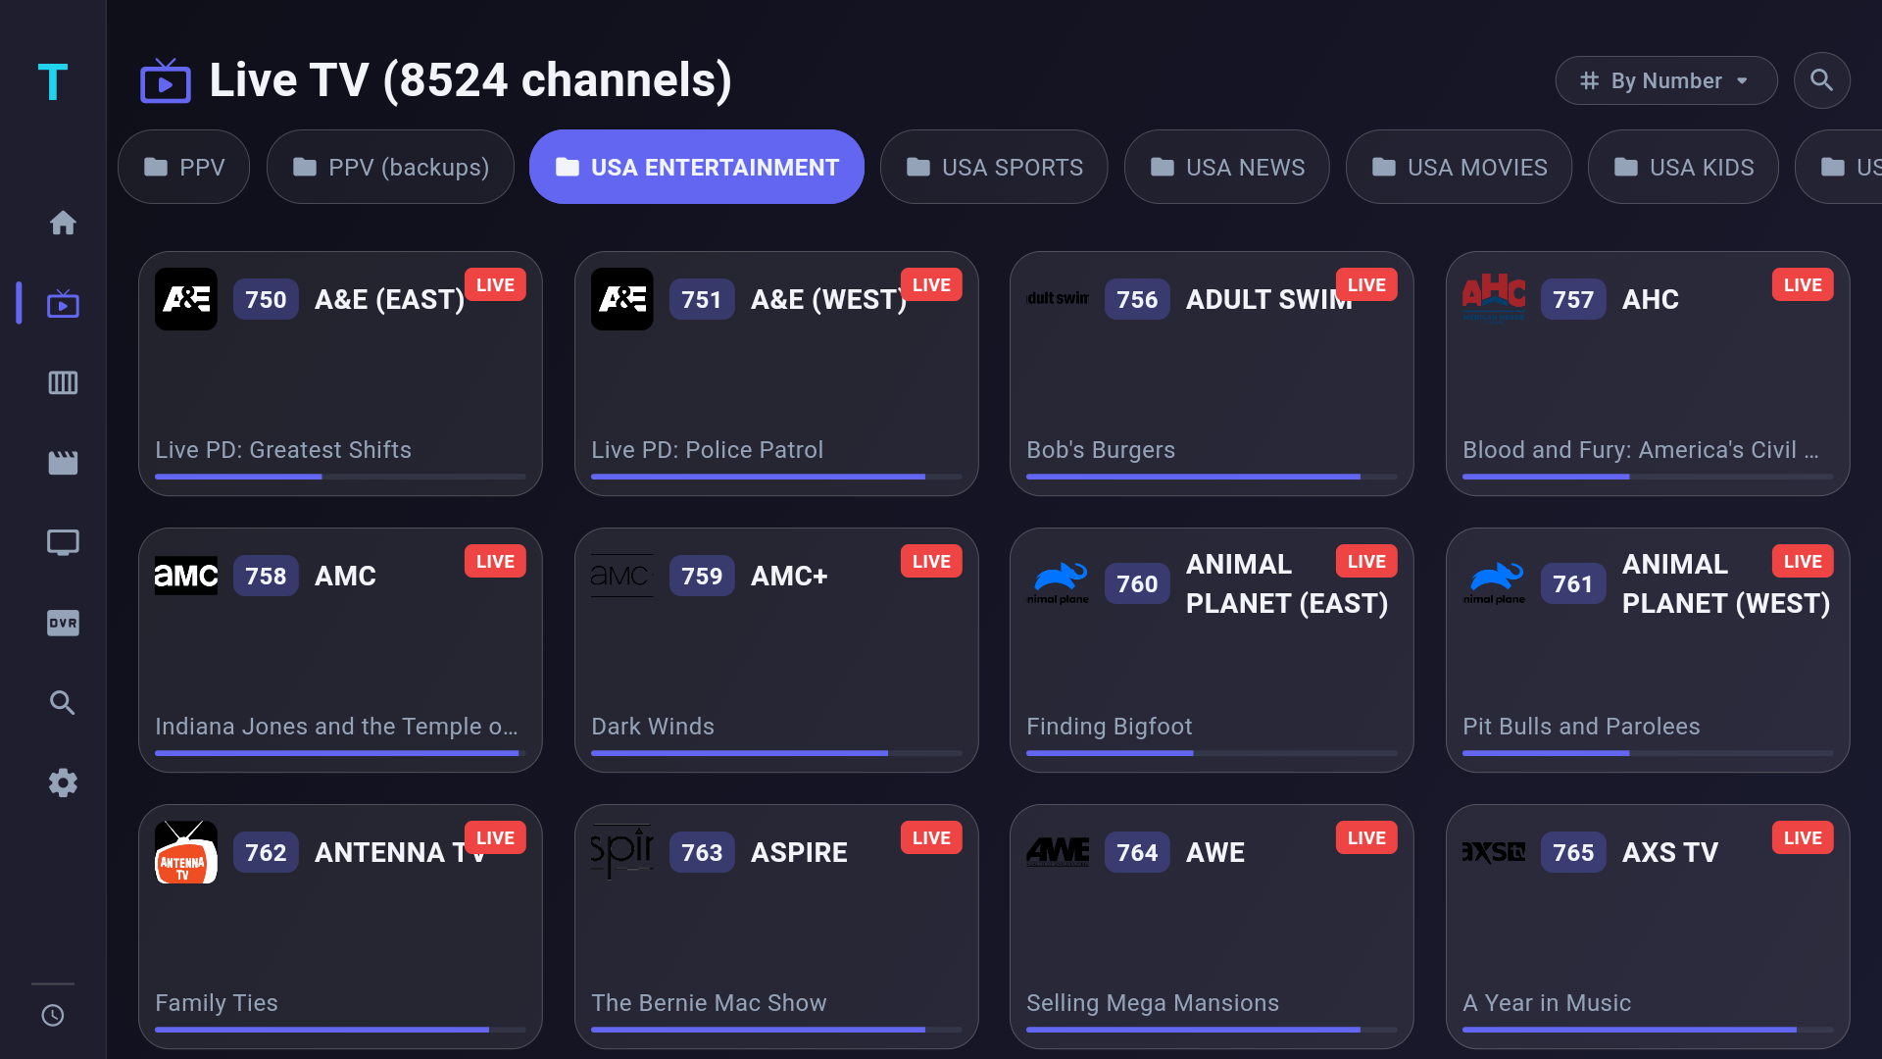Viewport: 1882px width, 1059px height.
Task: Click the AWE channel logo
Action: pos(1058,852)
